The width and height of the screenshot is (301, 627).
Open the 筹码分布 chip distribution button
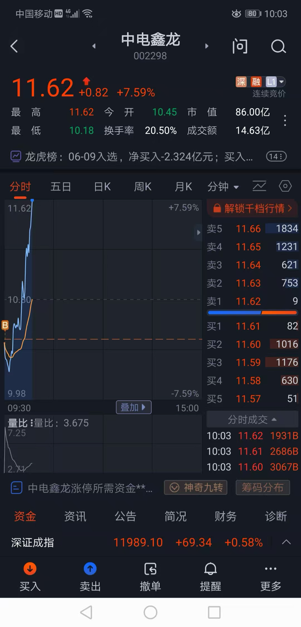263,488
